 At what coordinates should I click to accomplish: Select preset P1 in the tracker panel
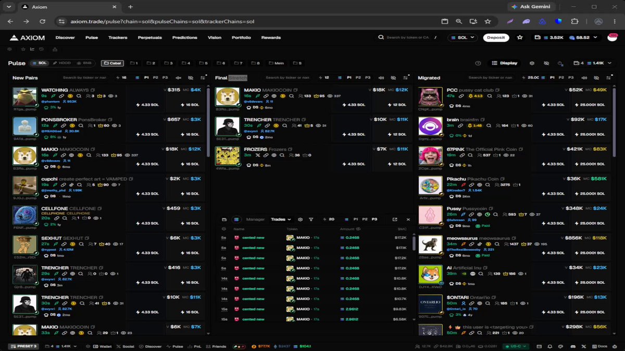(x=356, y=219)
